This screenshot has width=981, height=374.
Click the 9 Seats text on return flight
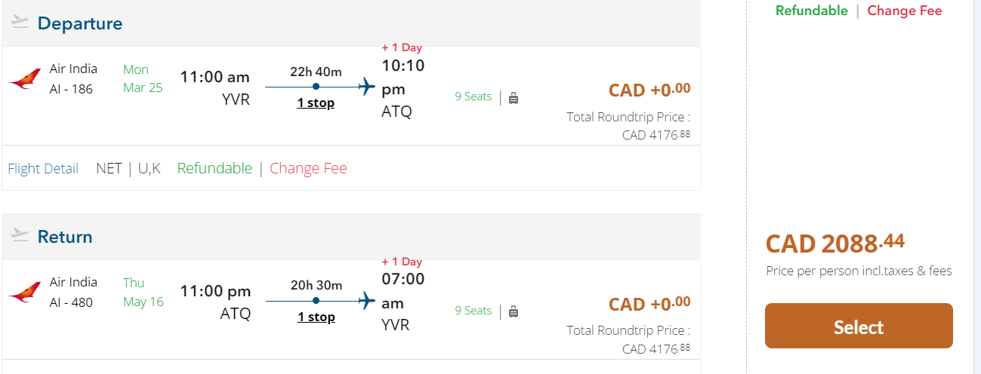pos(473,311)
